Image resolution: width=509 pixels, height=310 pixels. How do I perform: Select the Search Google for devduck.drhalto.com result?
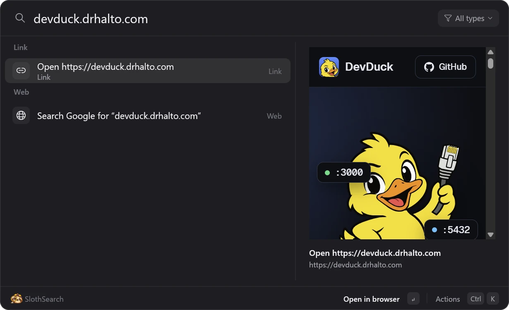[148, 115]
